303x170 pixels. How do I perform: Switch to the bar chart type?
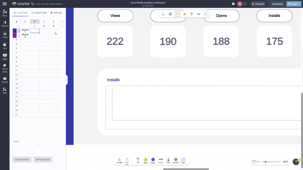coord(163,14)
